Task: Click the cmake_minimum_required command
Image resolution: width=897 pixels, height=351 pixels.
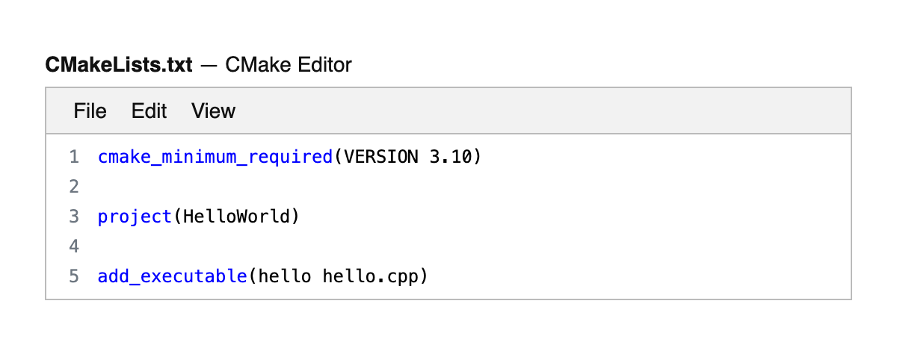Action: click(215, 157)
